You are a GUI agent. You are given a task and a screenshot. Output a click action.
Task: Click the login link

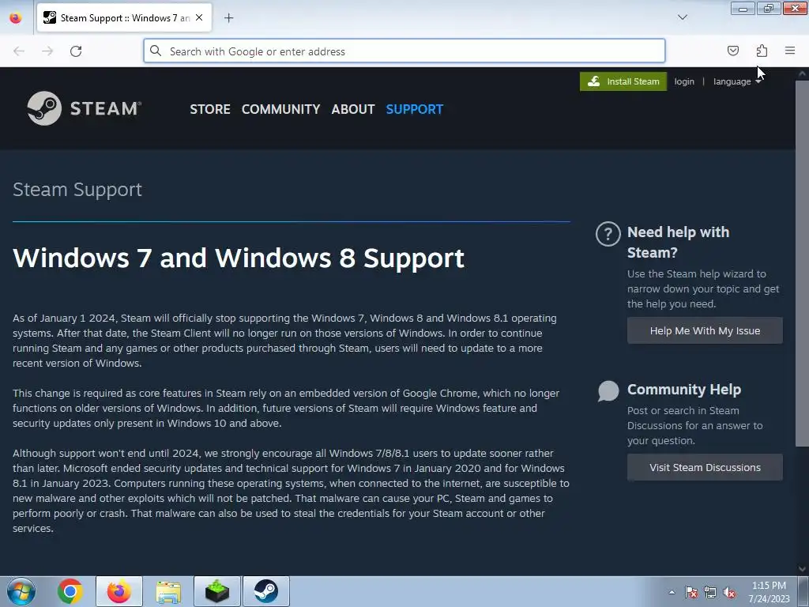click(684, 81)
